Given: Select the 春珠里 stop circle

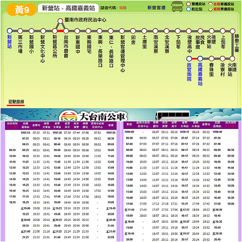Looking at the screenshot, I should coord(211,59).
